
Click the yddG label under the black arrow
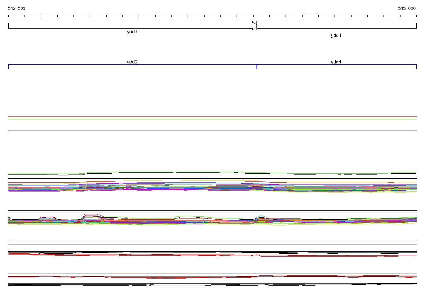[x=132, y=32]
